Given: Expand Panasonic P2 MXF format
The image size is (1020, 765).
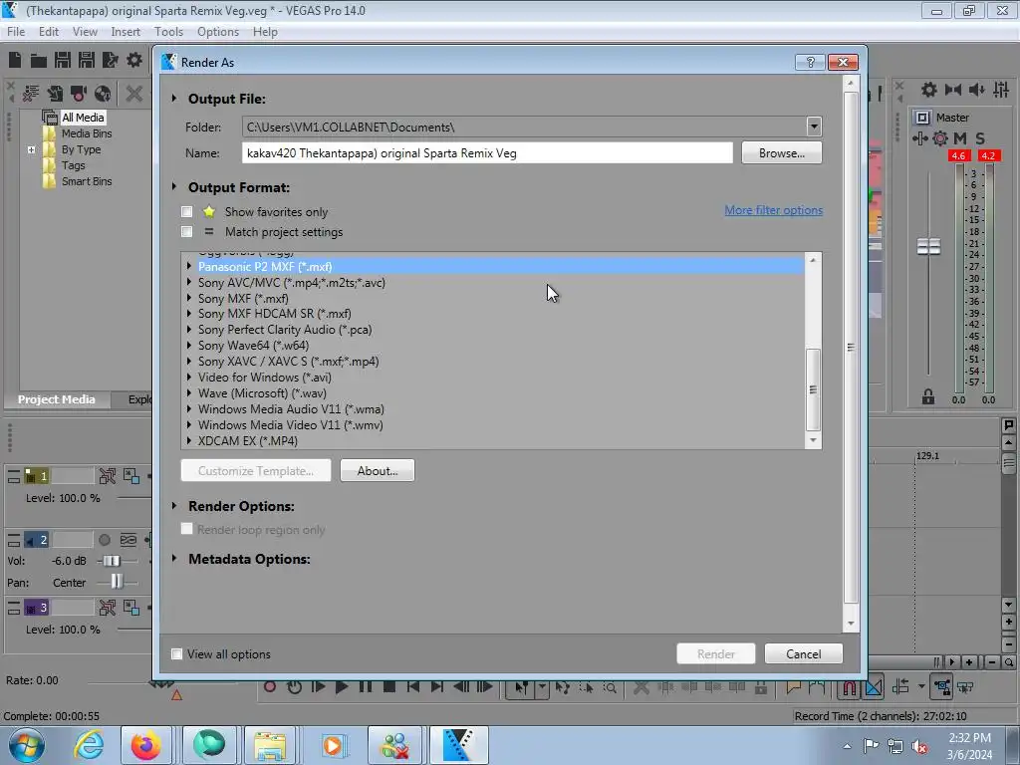Looking at the screenshot, I should tap(188, 266).
